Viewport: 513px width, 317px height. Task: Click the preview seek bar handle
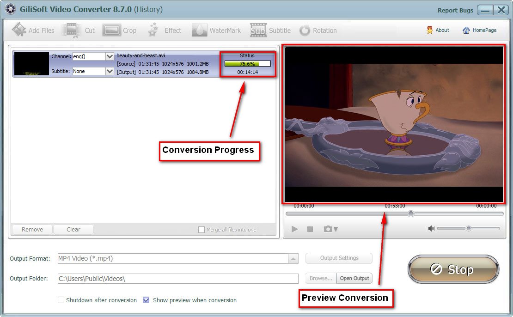tap(411, 213)
